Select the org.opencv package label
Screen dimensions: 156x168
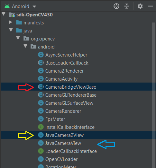tap(43, 39)
